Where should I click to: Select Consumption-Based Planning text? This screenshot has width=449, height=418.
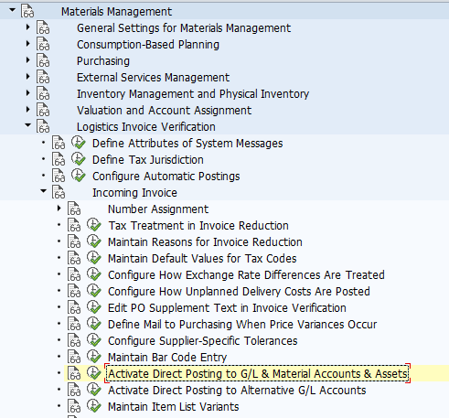tap(148, 45)
